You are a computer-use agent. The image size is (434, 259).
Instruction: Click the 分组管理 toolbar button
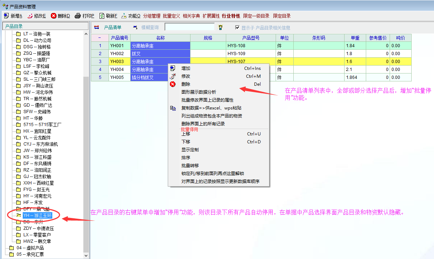152,16
